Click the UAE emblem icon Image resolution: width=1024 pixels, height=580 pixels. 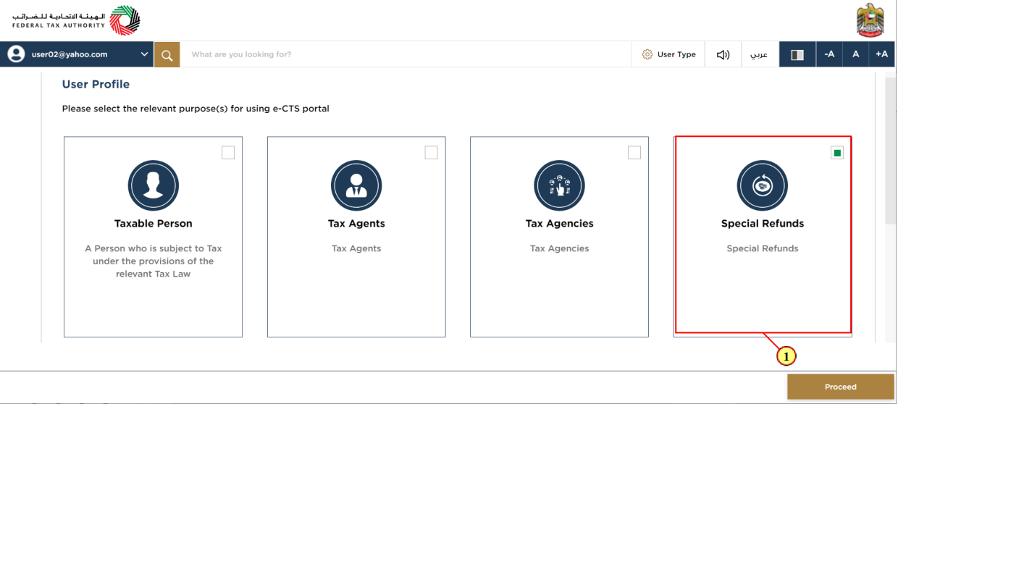coord(870,20)
